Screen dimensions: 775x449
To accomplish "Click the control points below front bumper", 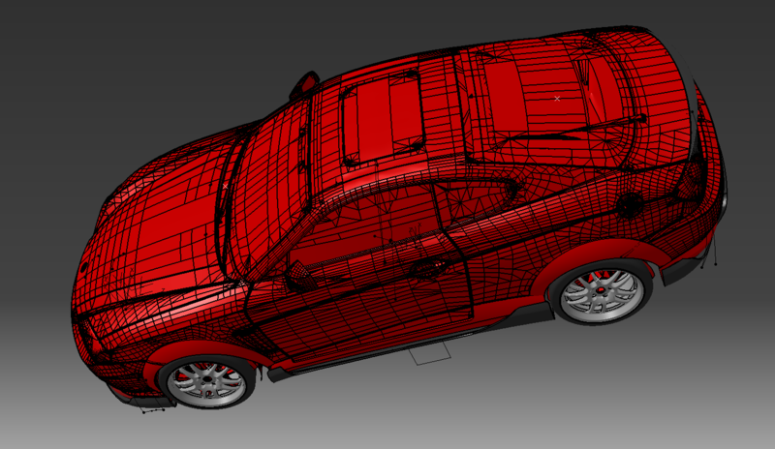I will pos(150,411).
